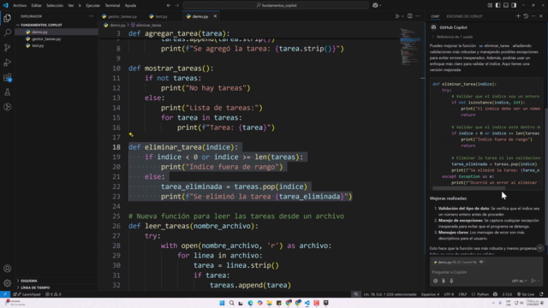The image size is (548, 308).
Task: Toggle the secondary side bar layout button
Action: click(x=514, y=5)
